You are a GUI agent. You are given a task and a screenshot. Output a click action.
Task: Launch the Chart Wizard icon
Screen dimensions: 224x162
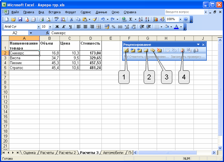(x=156, y=19)
